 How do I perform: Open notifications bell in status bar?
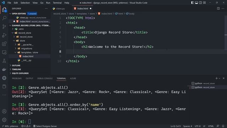(223, 126)
